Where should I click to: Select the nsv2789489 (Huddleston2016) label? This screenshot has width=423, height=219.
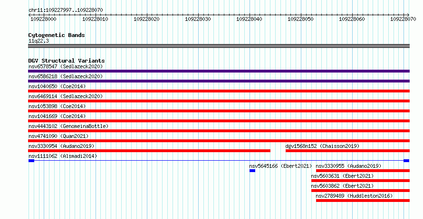tap(354, 196)
